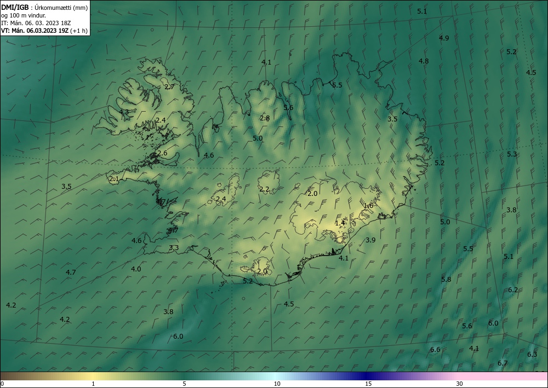Click the 4.8 value on the map
The width and height of the screenshot is (548, 388).
(424, 61)
